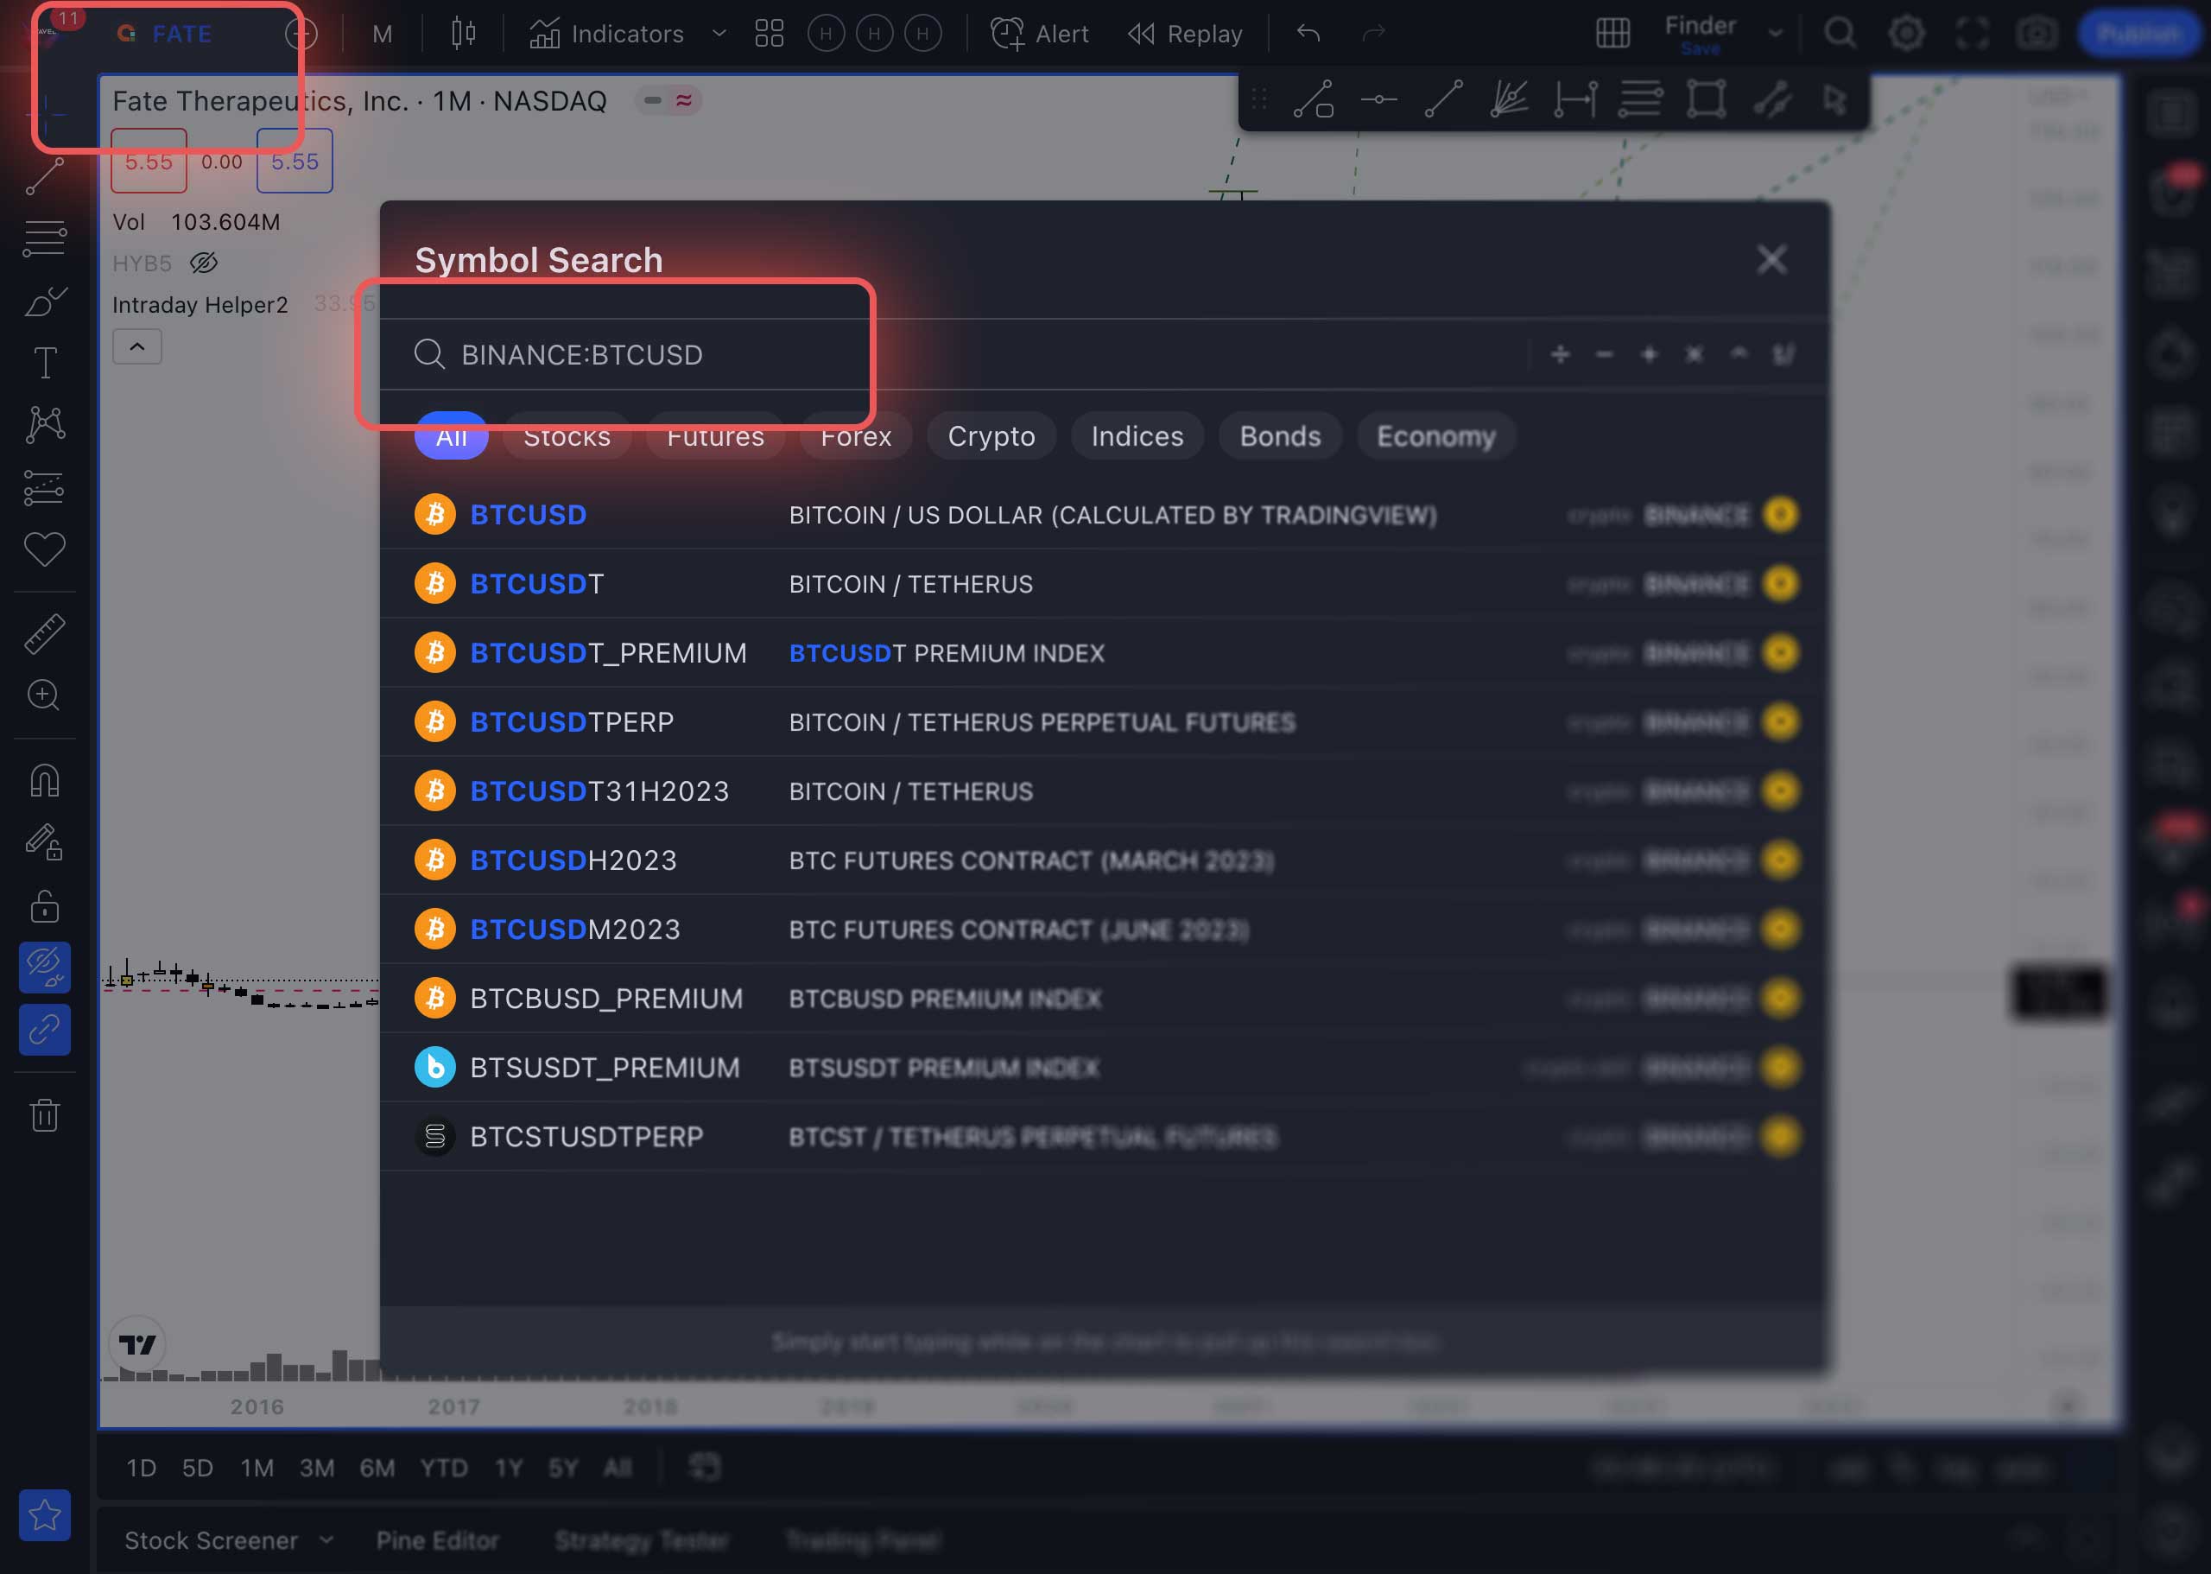Select the Indices filter tab

coord(1137,436)
